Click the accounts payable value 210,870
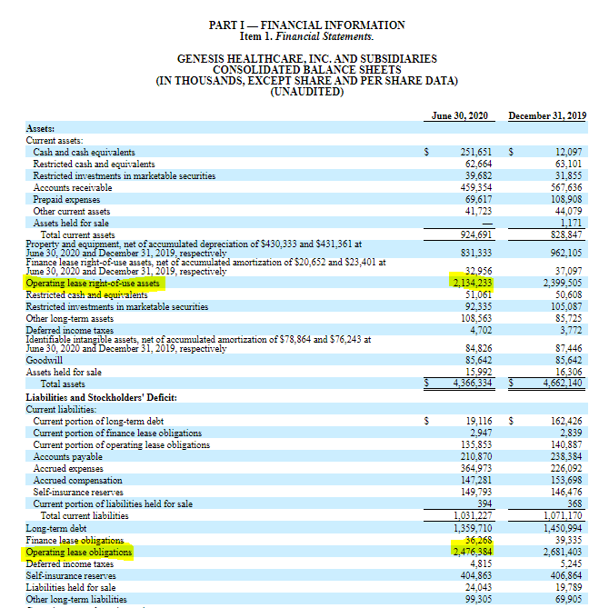Screen dimensions: 599x608 (476, 456)
